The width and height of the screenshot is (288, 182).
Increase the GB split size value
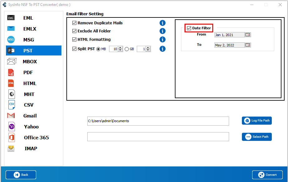click(x=148, y=48)
